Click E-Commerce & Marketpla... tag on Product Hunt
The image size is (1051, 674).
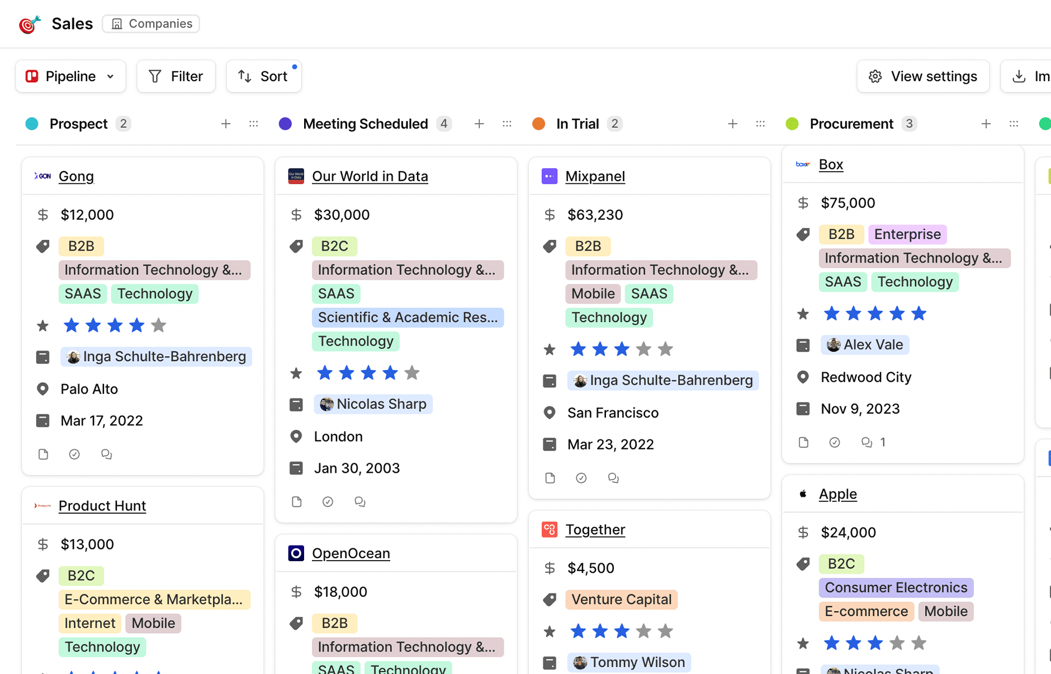[154, 600]
